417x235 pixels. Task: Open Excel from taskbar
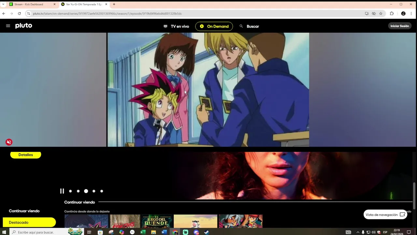click(143, 232)
